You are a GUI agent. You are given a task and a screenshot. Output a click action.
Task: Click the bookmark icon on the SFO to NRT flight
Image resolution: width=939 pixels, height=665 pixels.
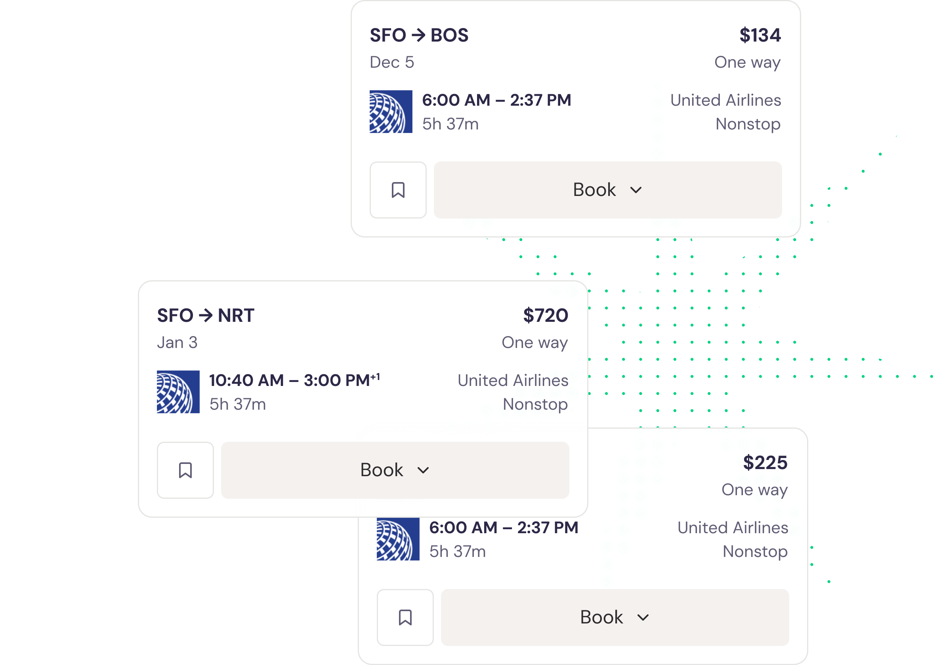pyautogui.click(x=185, y=470)
